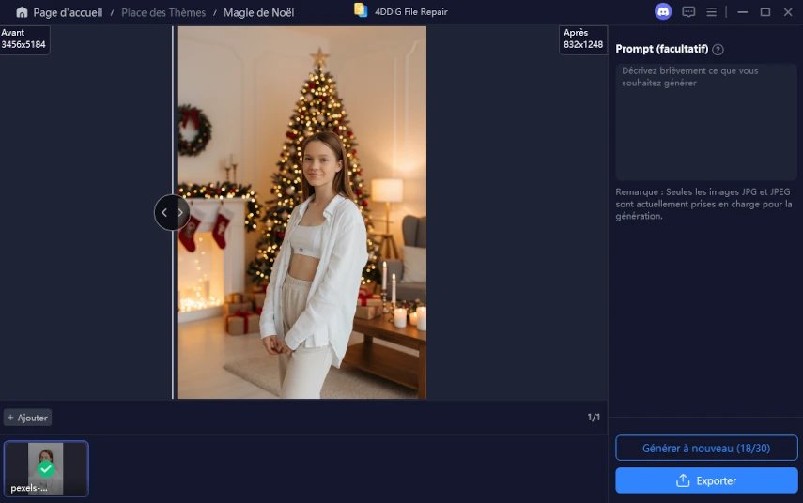Image resolution: width=803 pixels, height=503 pixels.
Task: Select the Magie de Noël breadcrumb
Action: [x=258, y=13]
